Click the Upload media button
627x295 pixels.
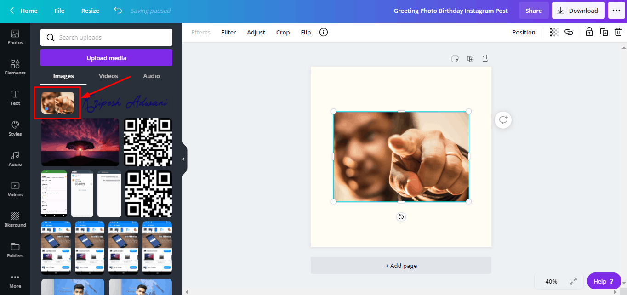click(106, 58)
